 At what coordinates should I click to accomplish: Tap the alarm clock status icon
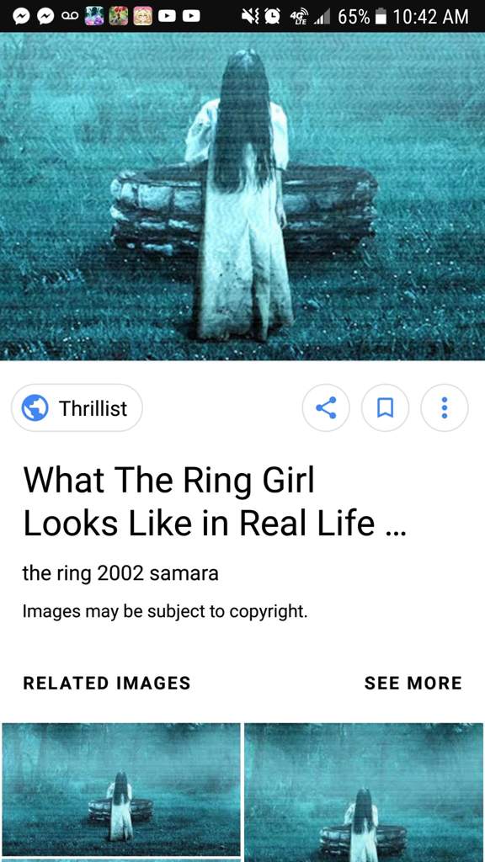point(272,17)
